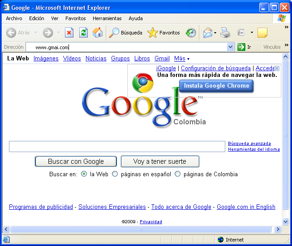The image size is (292, 246).
Task: Open the Archivo menu
Action: pos(14,18)
